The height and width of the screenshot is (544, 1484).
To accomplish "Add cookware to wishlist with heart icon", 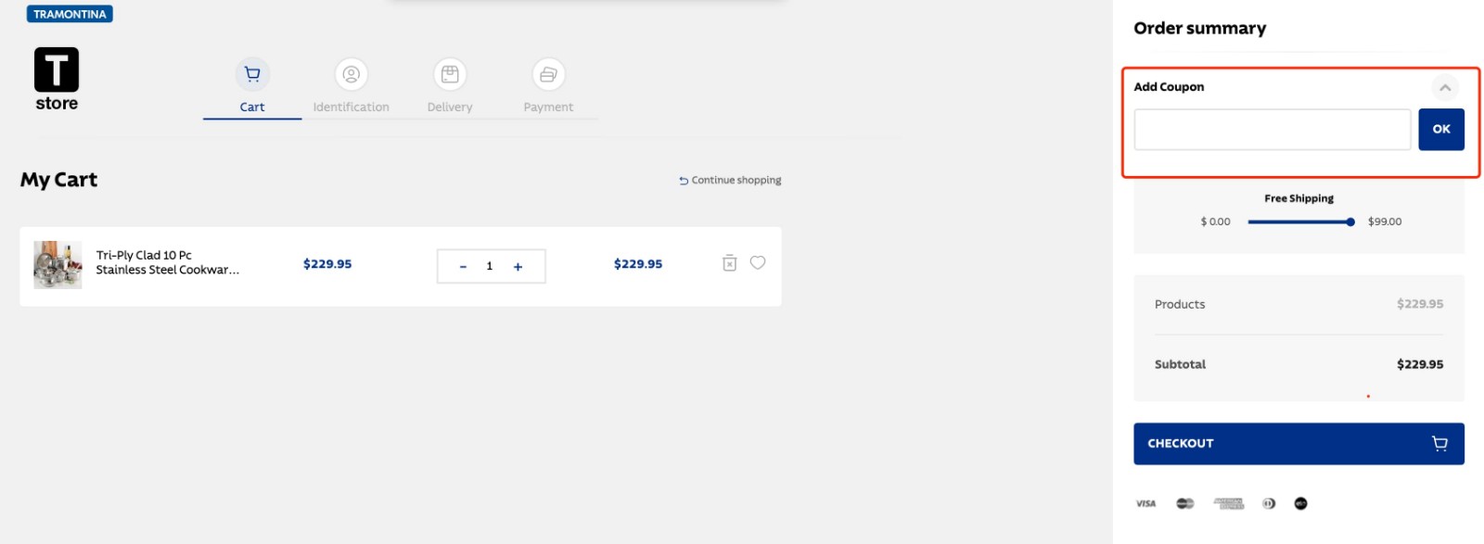I will 758,262.
